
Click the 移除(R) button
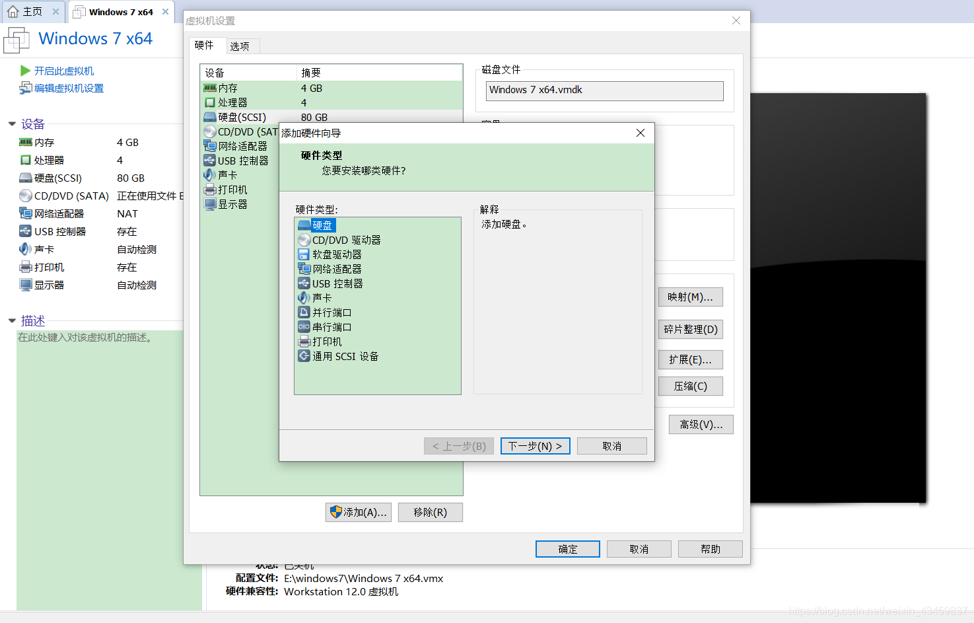pyautogui.click(x=431, y=512)
